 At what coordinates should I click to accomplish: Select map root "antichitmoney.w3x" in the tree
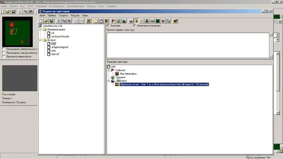(53, 26)
